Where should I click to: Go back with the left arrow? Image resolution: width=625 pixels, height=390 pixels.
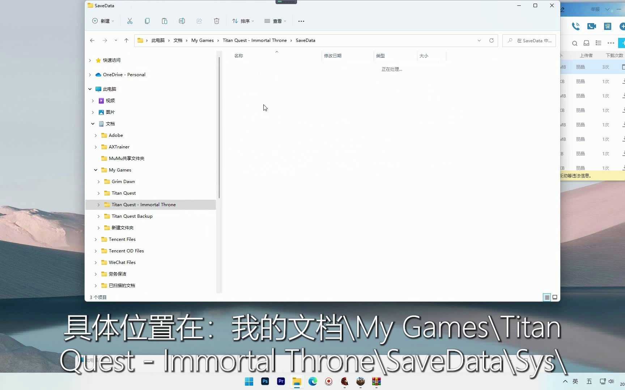click(92, 40)
